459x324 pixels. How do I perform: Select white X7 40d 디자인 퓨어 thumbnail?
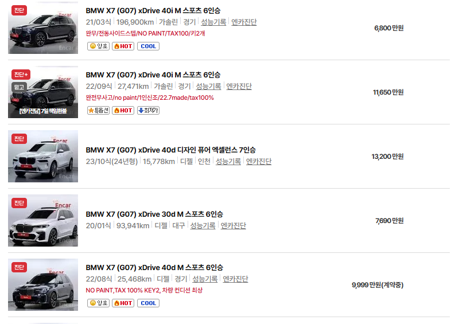(43, 157)
